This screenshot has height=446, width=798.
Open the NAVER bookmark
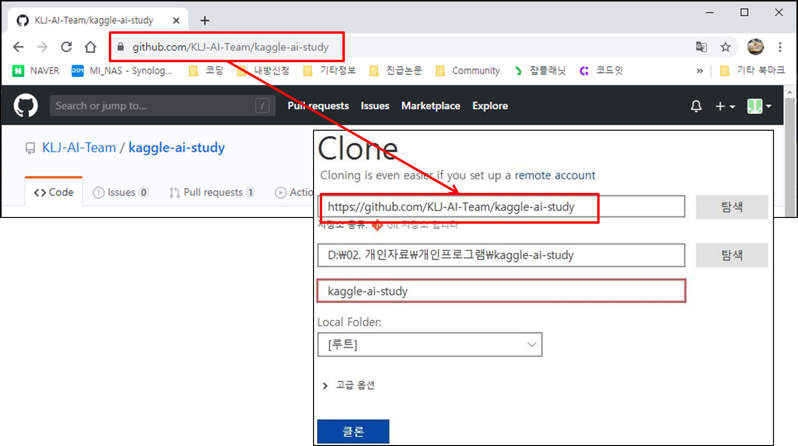pyautogui.click(x=36, y=70)
